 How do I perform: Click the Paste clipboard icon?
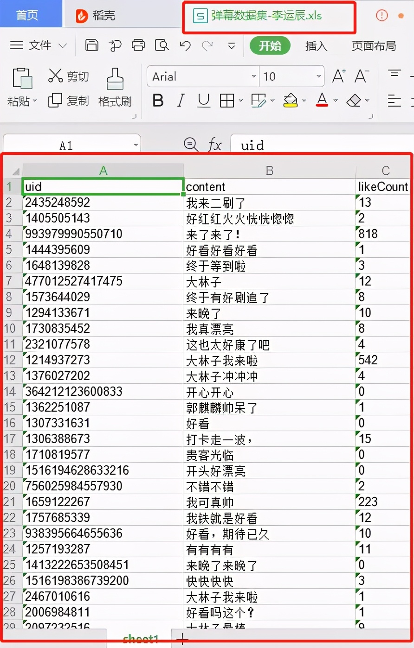[22, 78]
